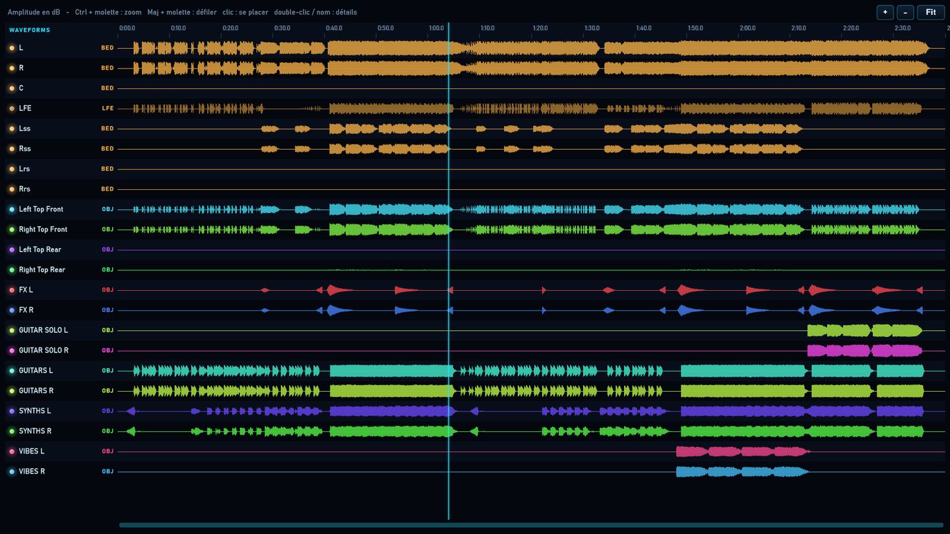Click the 0:30.0 time ruler label
Viewport: 950px width, 534px height.
pos(282,28)
